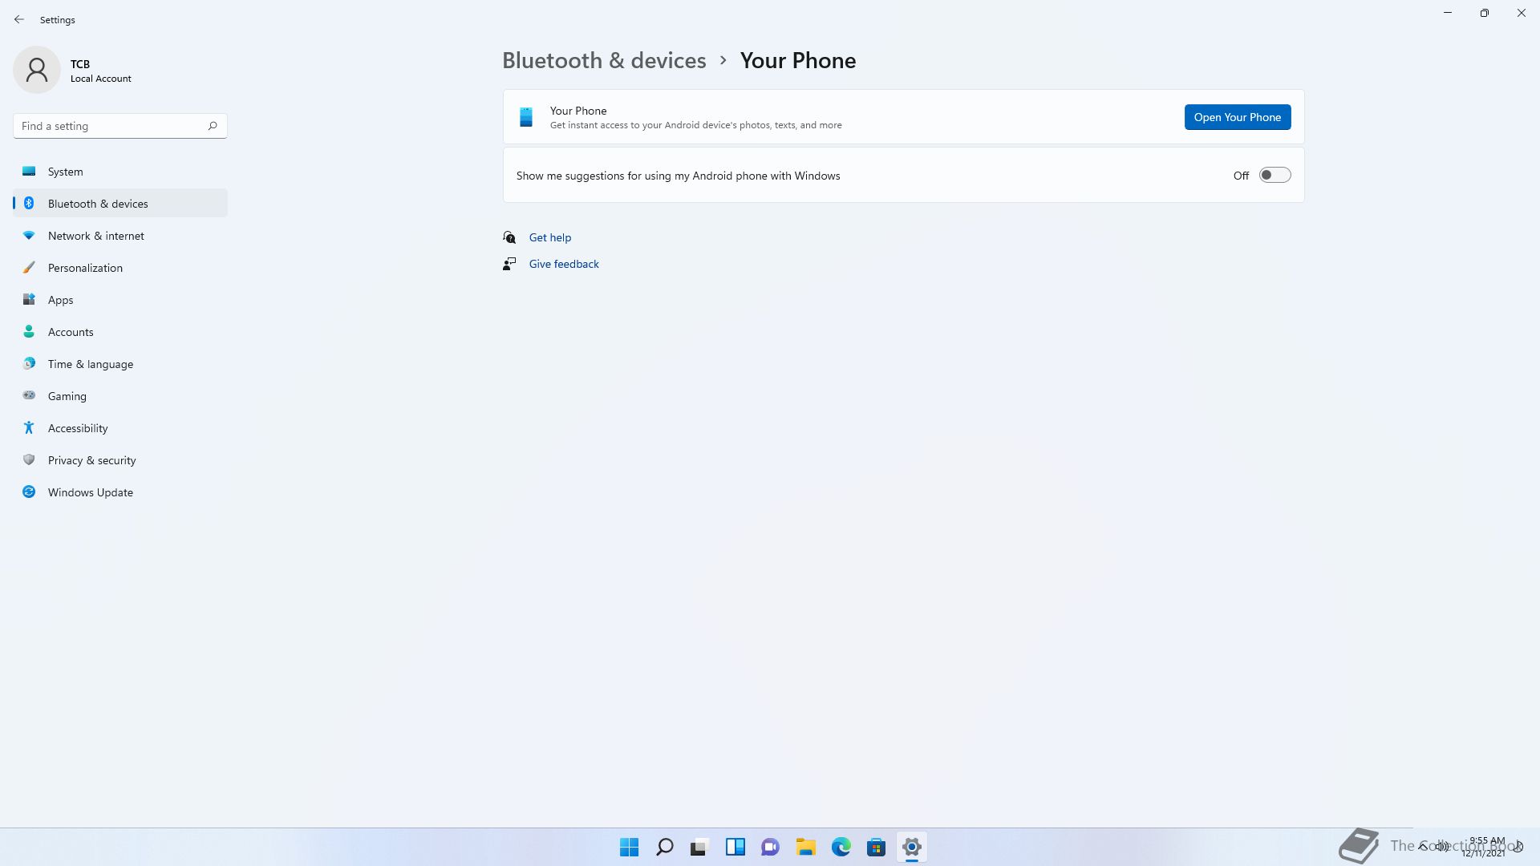Open Task View from the taskbar

(x=700, y=847)
